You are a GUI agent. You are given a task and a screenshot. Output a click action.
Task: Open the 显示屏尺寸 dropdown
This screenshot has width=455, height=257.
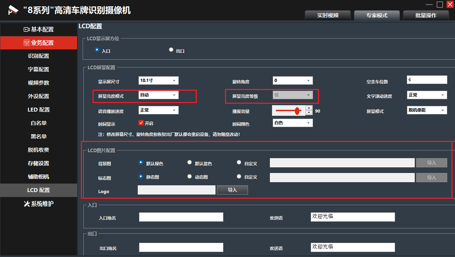pyautogui.click(x=159, y=80)
